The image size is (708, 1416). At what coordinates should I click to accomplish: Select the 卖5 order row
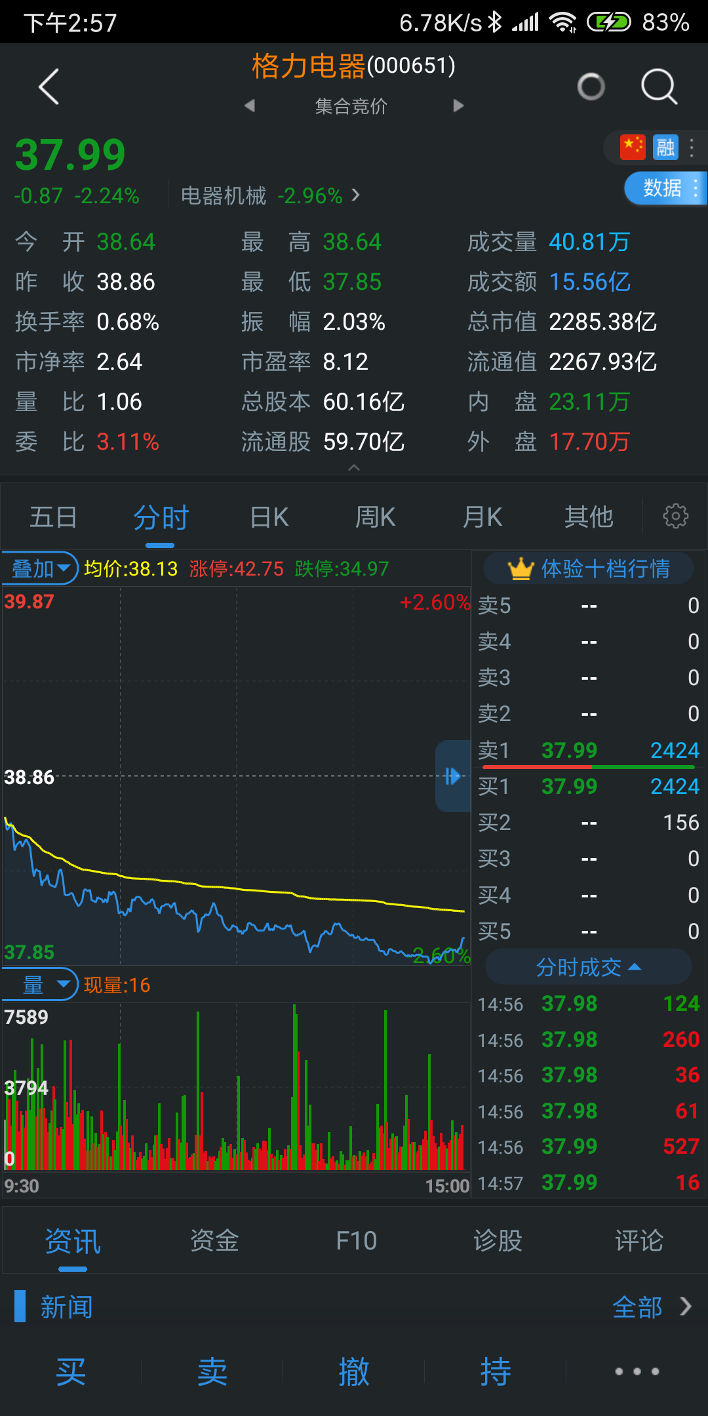[x=589, y=605]
